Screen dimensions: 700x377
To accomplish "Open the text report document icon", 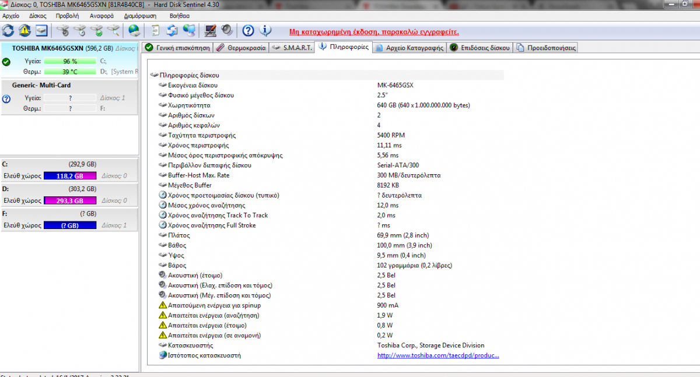I will [x=155, y=30].
